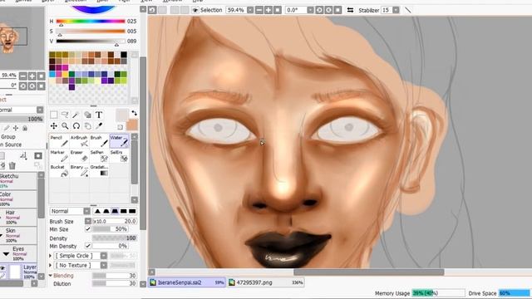
Task: Select the Move tool
Action: tap(53, 126)
